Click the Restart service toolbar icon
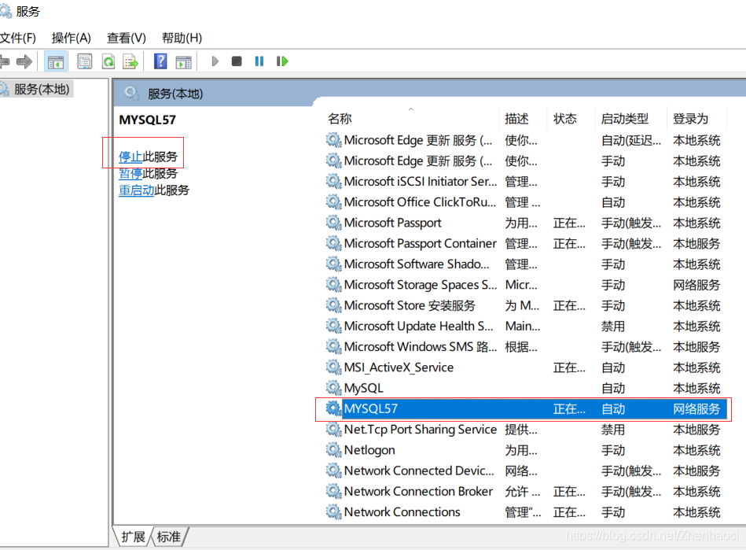Screen dimensions: 746x550 point(282,61)
